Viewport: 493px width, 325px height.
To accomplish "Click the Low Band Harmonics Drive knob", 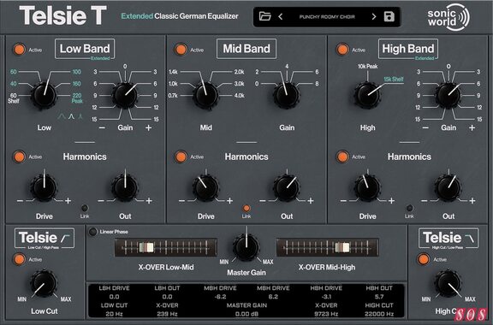I will (44, 188).
